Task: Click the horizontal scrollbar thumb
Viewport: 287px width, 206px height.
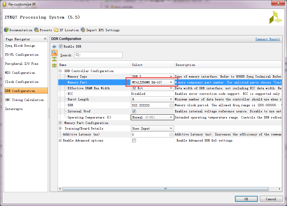Action: (165, 189)
